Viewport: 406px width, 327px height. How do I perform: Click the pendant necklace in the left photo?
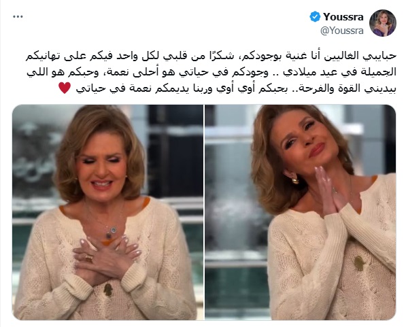click(112, 232)
